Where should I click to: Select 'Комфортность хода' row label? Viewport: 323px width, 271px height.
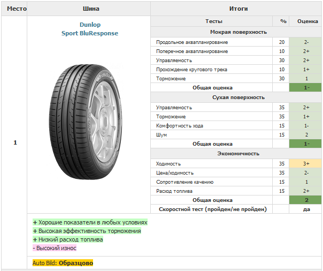(180, 126)
